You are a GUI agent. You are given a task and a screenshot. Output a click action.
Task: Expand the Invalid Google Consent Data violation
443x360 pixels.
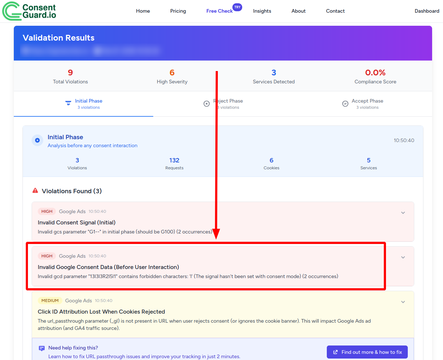click(x=403, y=257)
